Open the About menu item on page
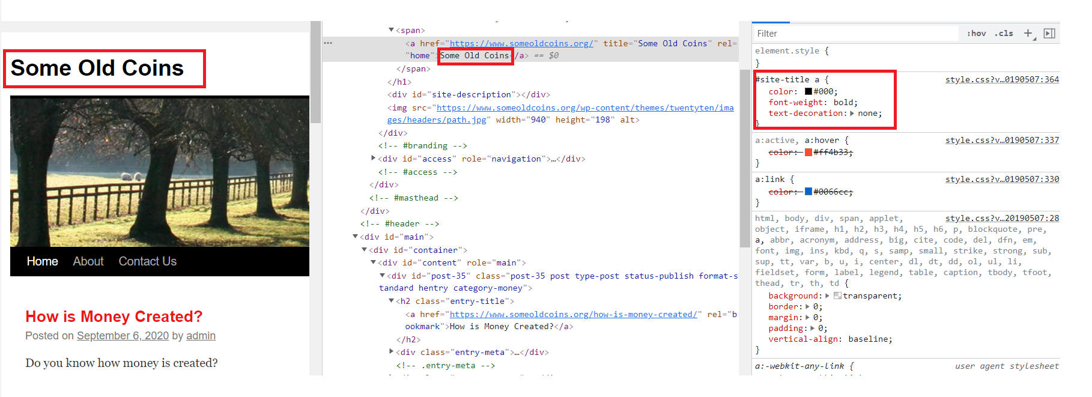 point(88,261)
